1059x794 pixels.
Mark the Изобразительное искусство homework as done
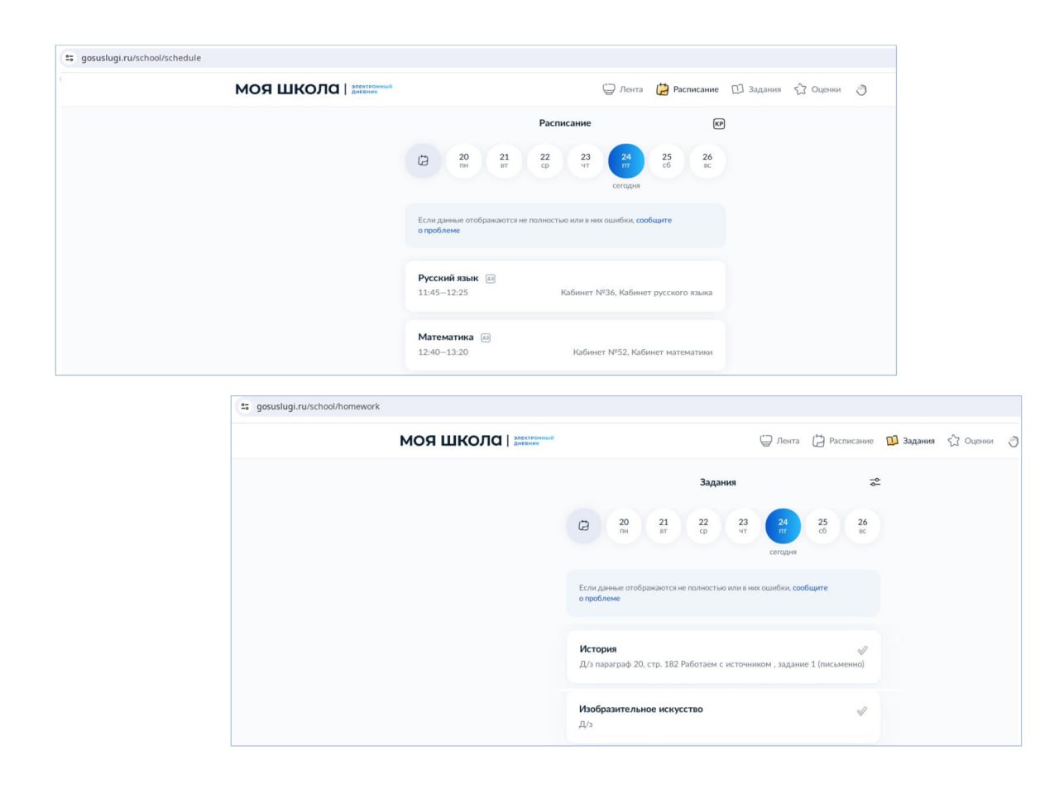pyautogui.click(x=862, y=711)
